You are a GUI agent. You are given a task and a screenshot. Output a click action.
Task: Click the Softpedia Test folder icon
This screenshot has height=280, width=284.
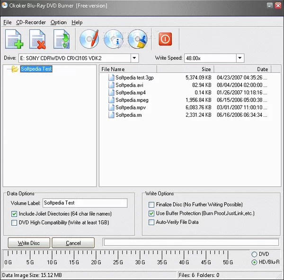click(x=15, y=69)
